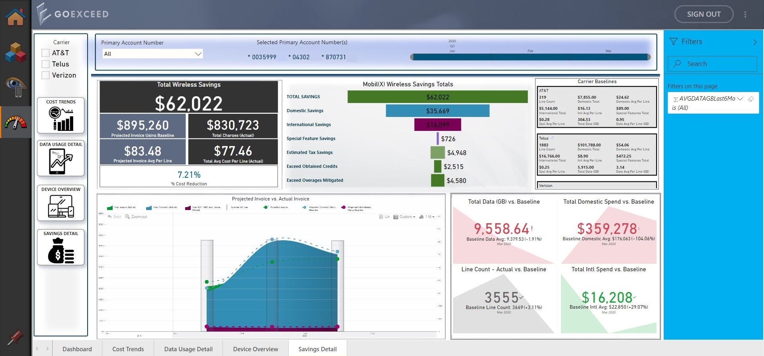
Task: Expand the AVGDATAGBLast6Mo filter card
Action: click(740, 99)
